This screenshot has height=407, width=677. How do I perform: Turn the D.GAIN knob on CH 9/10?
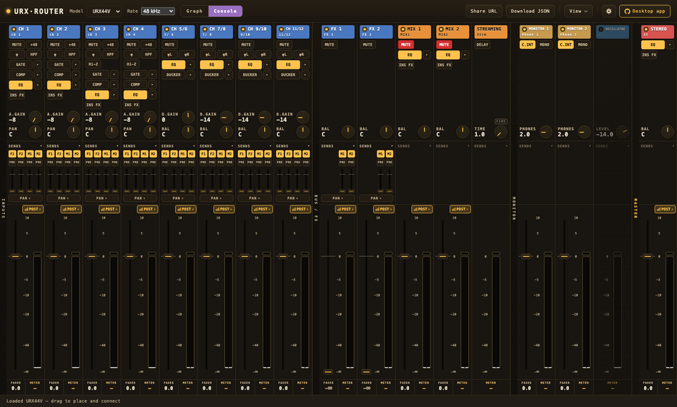pos(264,117)
